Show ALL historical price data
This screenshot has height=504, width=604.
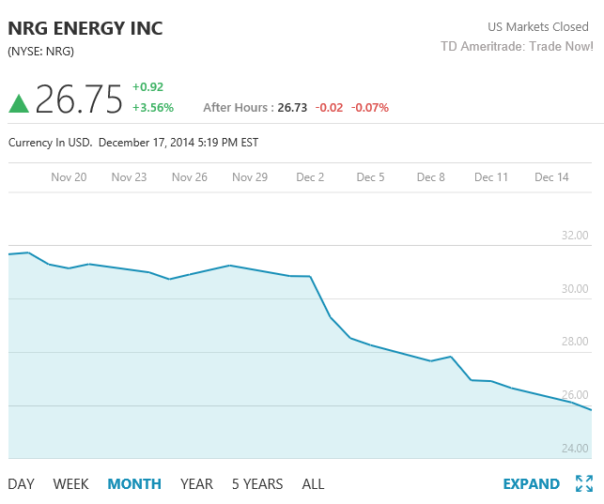tap(313, 484)
